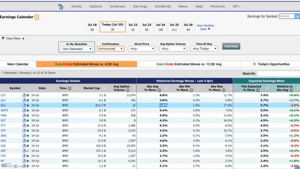
Task: Switch to Main Calendar tab
Action: 18,64
